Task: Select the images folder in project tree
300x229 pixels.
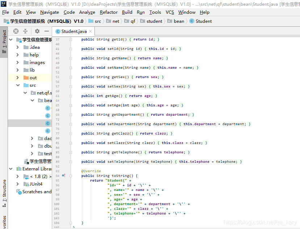Action: [x=34, y=63]
